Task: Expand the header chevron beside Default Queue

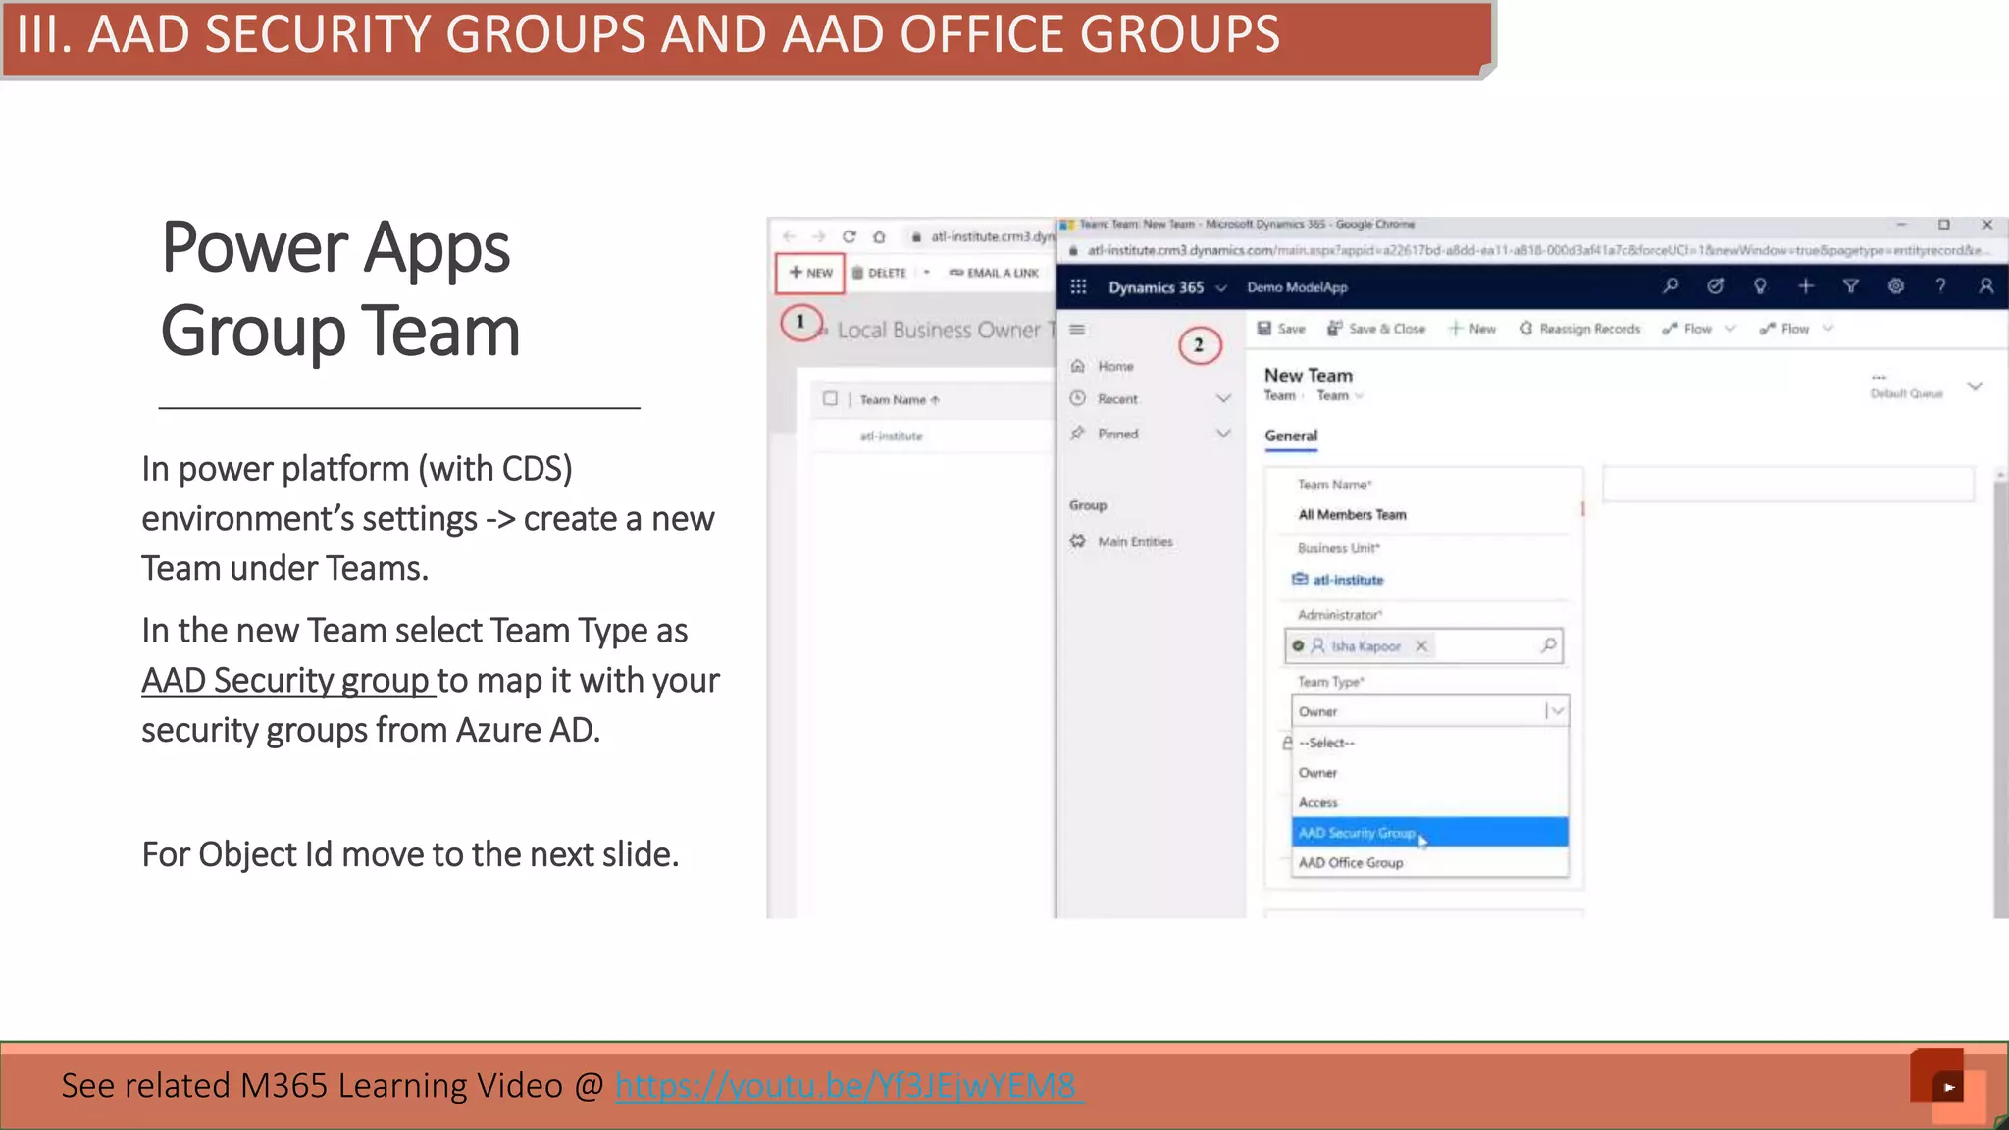Action: point(1975,385)
